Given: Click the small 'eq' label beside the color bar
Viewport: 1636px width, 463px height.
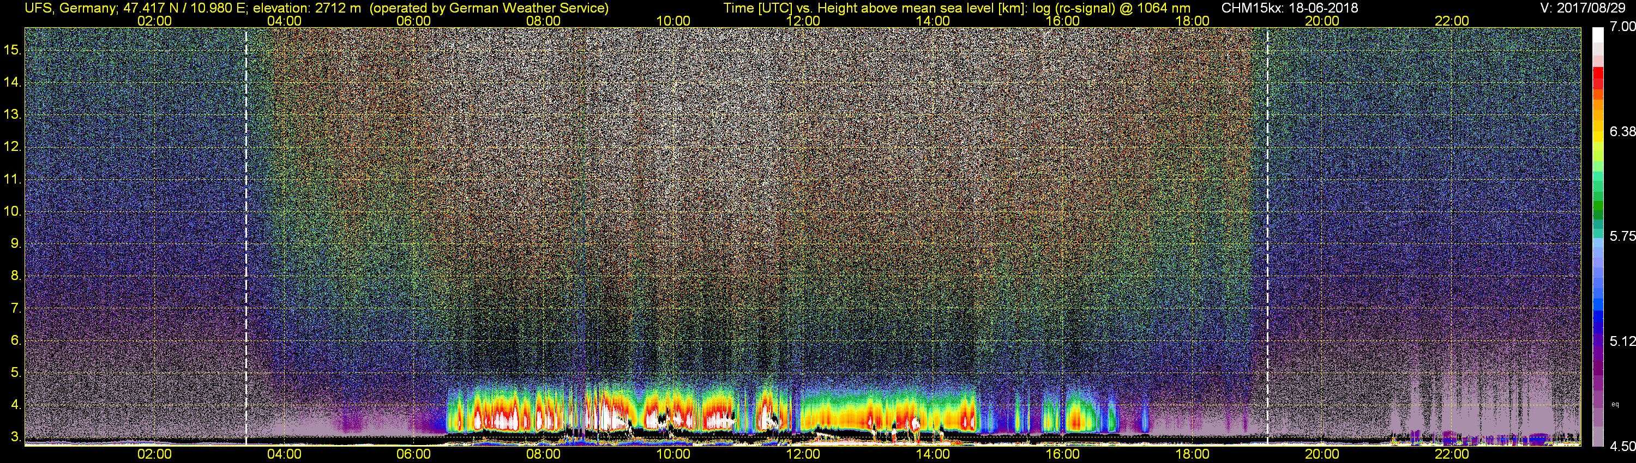Looking at the screenshot, I should [1615, 404].
